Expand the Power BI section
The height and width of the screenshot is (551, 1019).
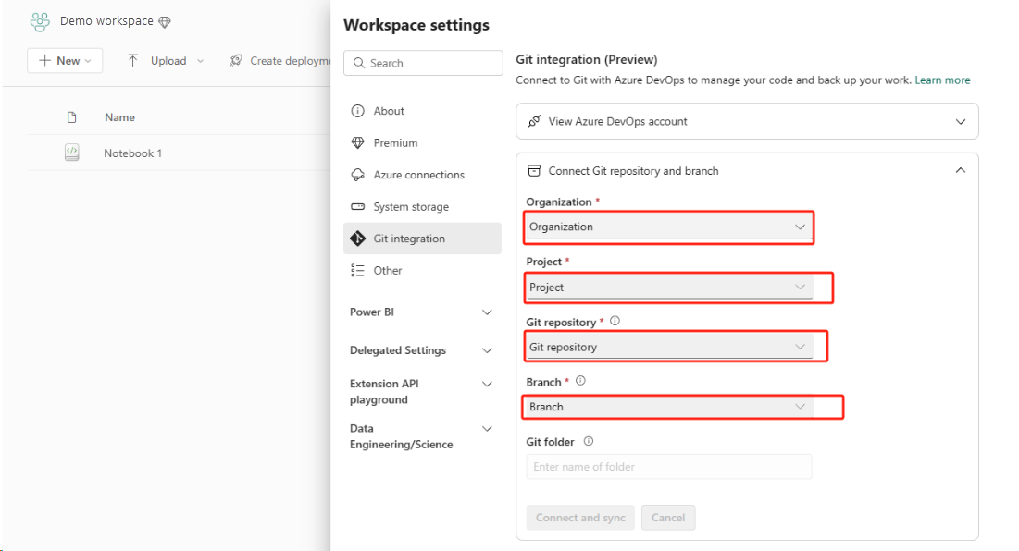pos(487,312)
